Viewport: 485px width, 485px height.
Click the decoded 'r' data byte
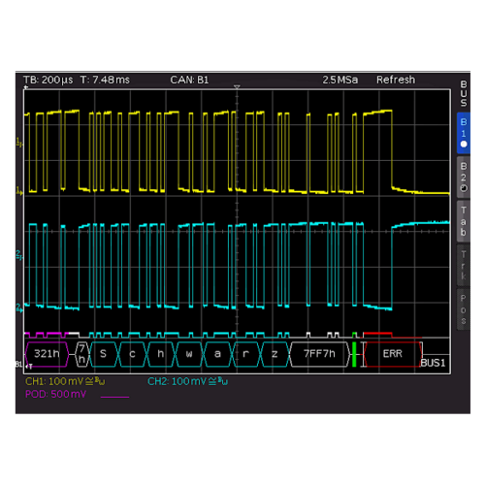(246, 354)
